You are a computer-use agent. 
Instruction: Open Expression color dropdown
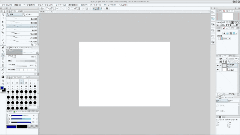[x=225, y=39]
